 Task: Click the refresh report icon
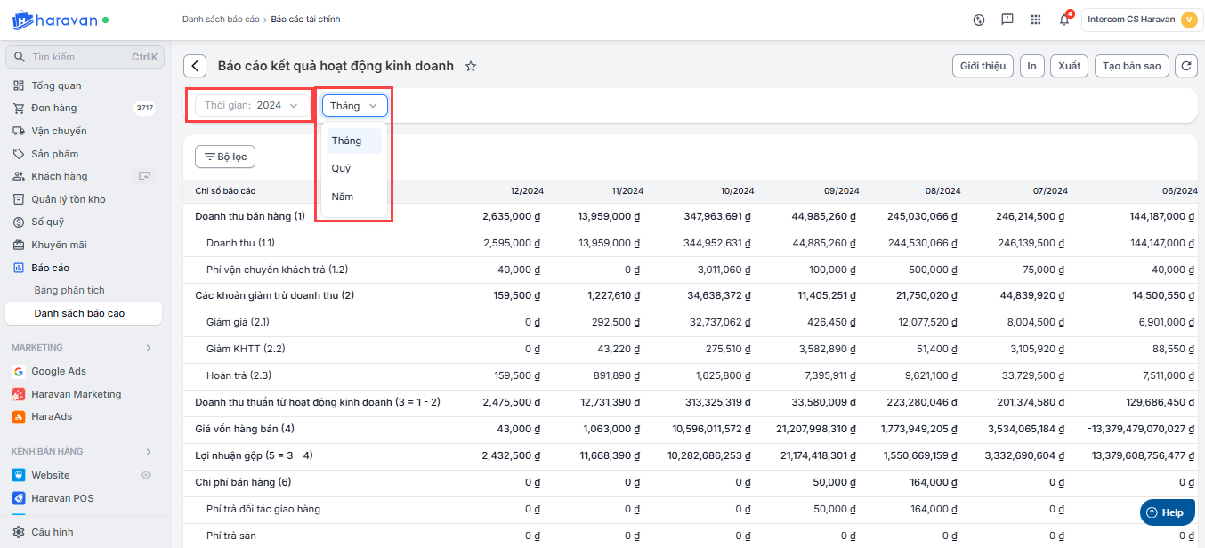point(1185,66)
